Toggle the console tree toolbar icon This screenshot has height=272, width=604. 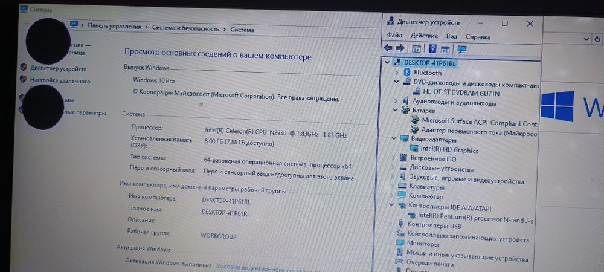[416, 48]
